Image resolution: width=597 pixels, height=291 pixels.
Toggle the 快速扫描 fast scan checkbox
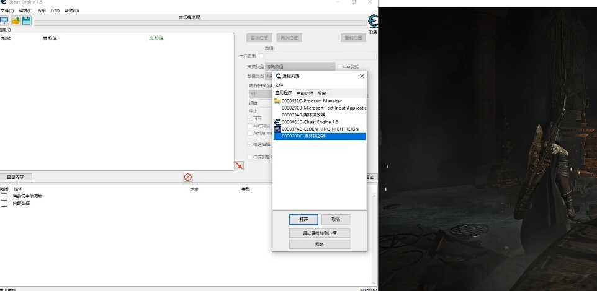(x=251, y=144)
